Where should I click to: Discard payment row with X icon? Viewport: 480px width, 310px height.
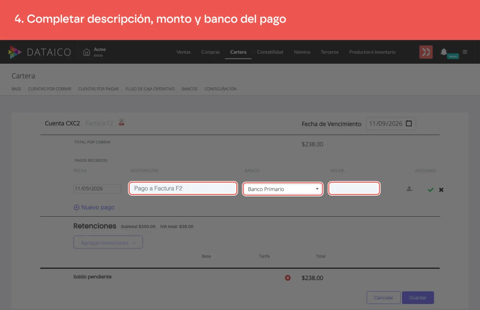[441, 190]
